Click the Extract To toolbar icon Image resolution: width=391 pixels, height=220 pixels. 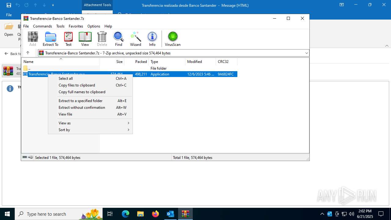tap(50, 39)
